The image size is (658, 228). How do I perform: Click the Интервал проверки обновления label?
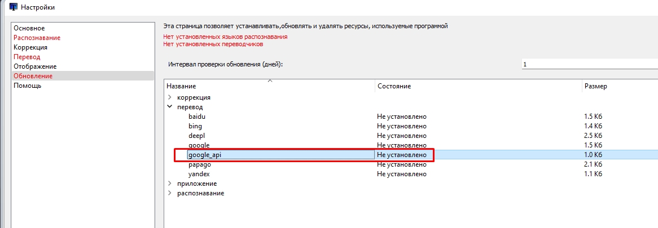(x=226, y=64)
